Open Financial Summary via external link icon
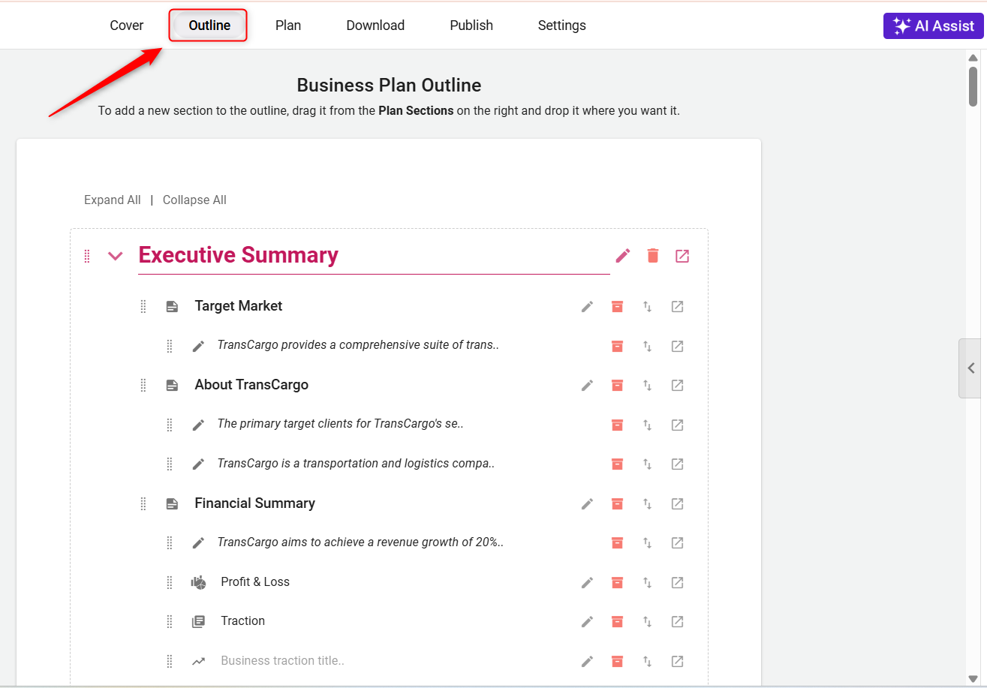The height and width of the screenshot is (688, 987). (677, 503)
